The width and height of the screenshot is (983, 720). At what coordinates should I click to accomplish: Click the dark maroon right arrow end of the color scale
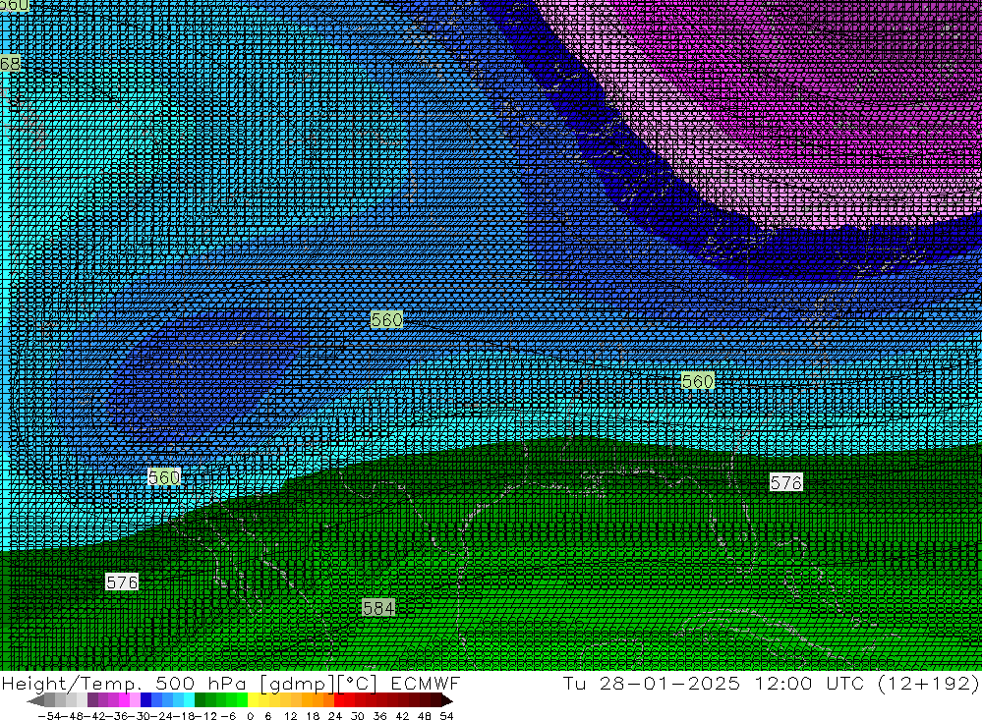(446, 700)
